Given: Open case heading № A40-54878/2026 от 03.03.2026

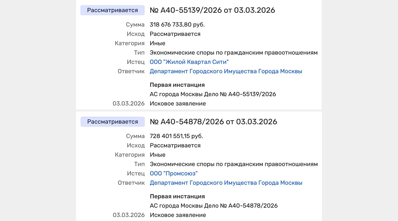Looking at the screenshot, I should [x=213, y=122].
